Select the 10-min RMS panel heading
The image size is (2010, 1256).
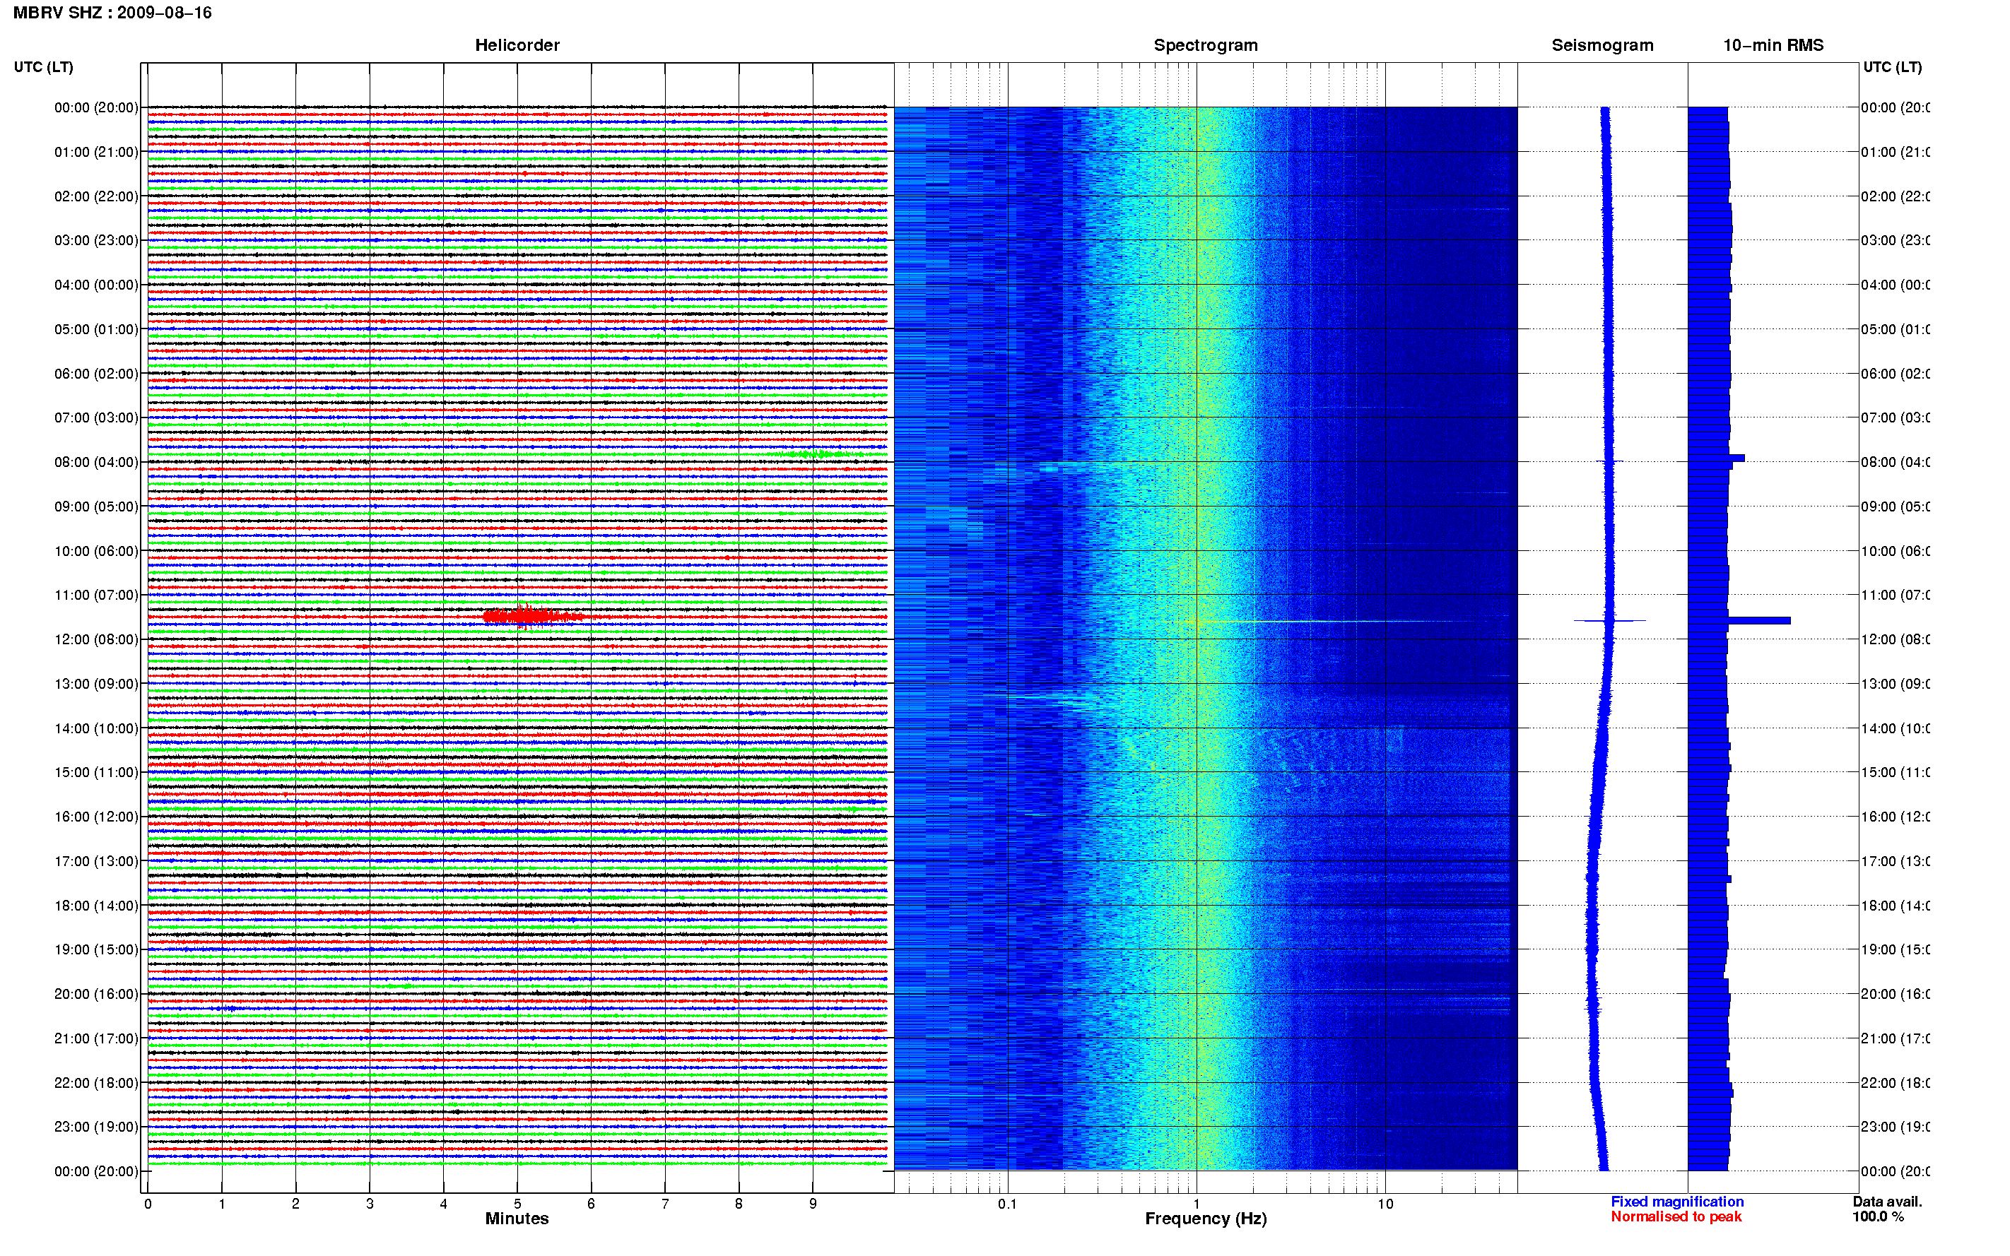pos(1773,45)
